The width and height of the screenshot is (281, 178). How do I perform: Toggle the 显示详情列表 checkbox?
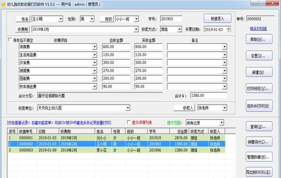click(129, 122)
